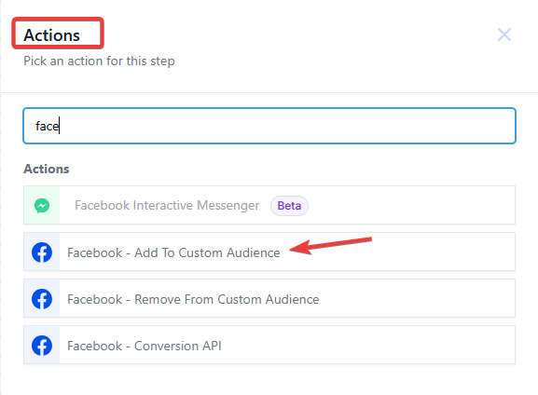Click blank area in Remove From Custom Audience row
This screenshot has width=538, height=395.
click(x=417, y=299)
